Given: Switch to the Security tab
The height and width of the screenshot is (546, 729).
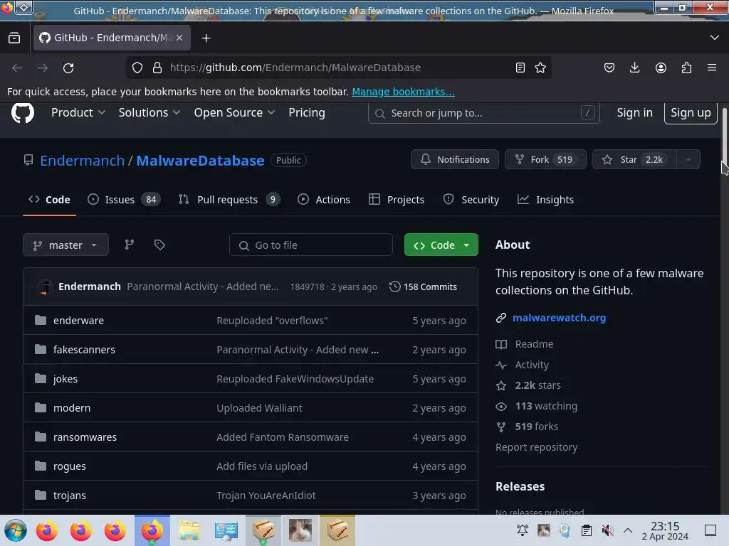Looking at the screenshot, I should pyautogui.click(x=471, y=200).
